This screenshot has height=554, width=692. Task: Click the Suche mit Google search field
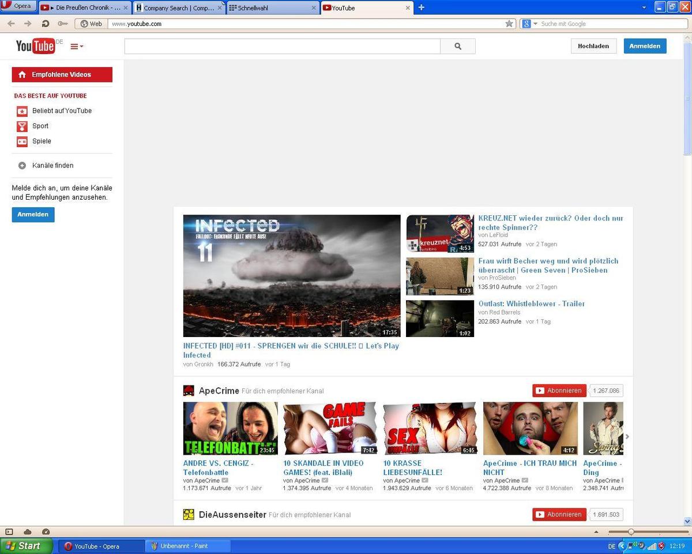point(613,24)
